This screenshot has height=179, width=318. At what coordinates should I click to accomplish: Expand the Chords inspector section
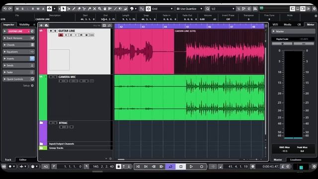point(18,45)
